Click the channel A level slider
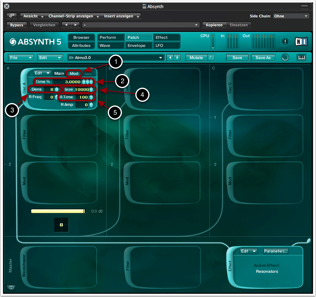Screen dimensions: 316x297 [x=58, y=211]
